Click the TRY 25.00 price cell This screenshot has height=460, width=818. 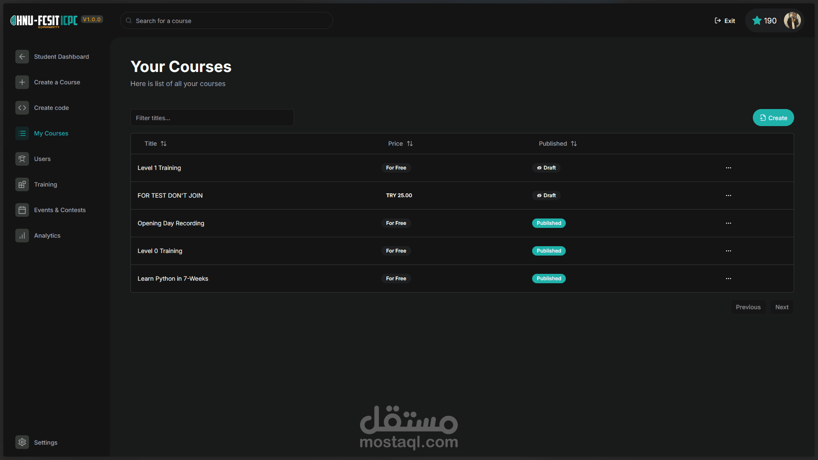click(x=399, y=195)
